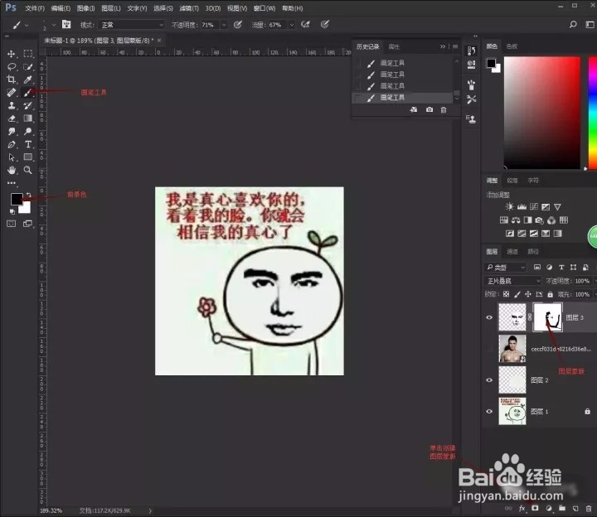
Task: Select the Eraser tool
Action: click(x=12, y=118)
